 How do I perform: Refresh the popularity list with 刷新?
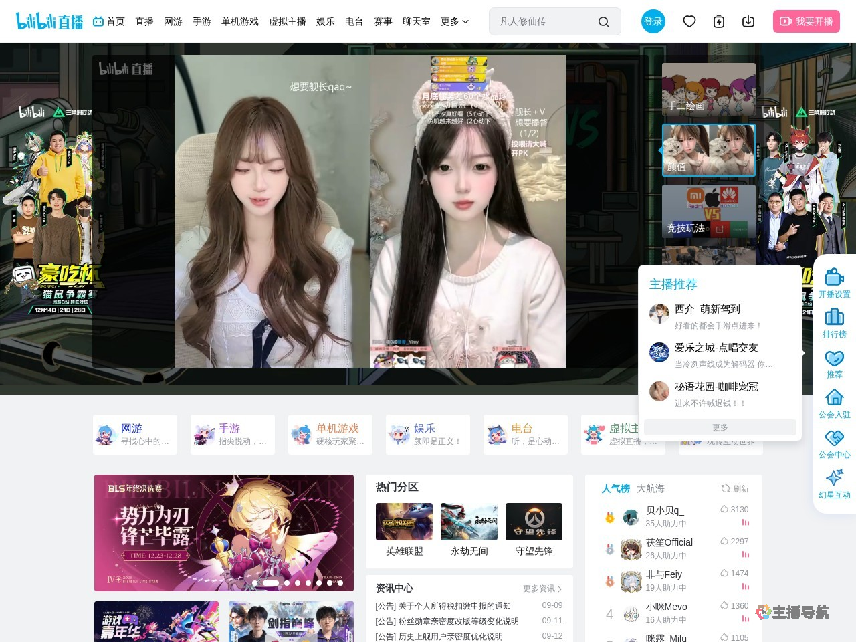tap(735, 488)
